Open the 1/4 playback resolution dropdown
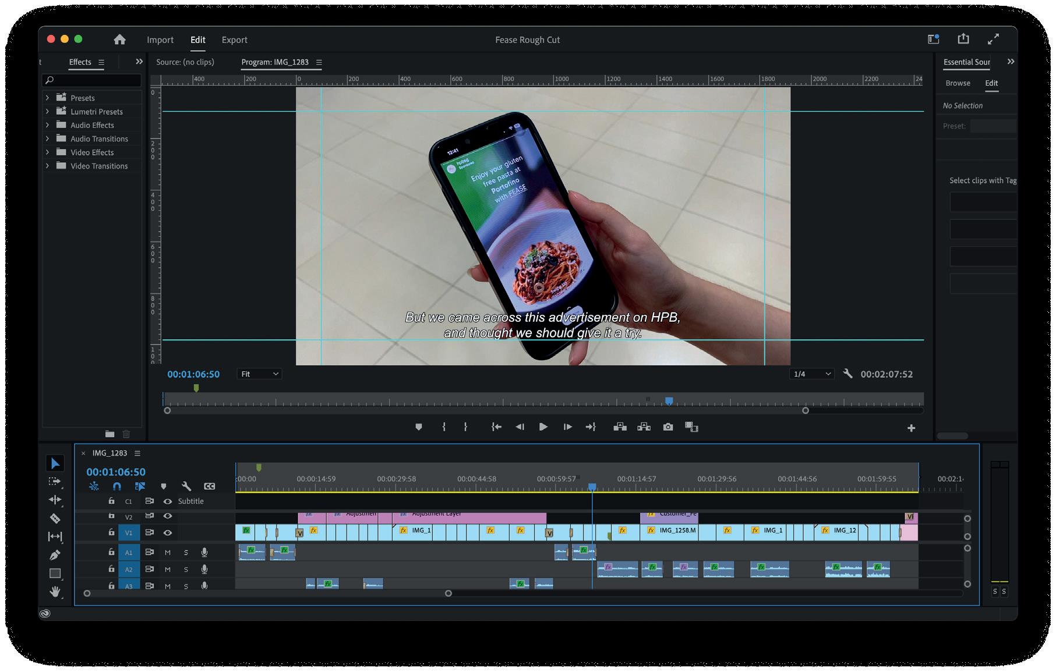Viewport: 1056px width, 671px height. (x=812, y=374)
